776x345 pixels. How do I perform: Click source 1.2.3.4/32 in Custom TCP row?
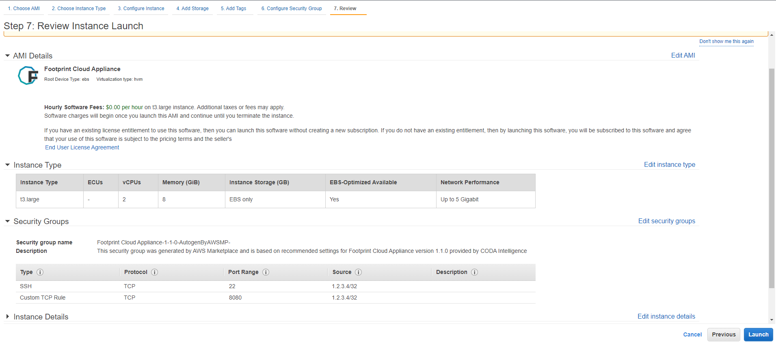click(x=344, y=298)
